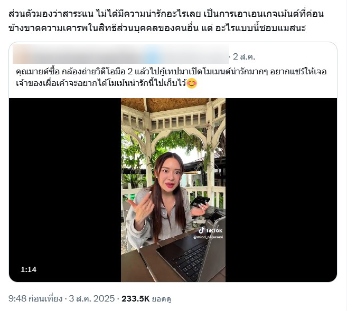The height and width of the screenshot is (311, 347).
Task: Click the laptop keyboard in the video
Action: pyautogui.click(x=191, y=257)
